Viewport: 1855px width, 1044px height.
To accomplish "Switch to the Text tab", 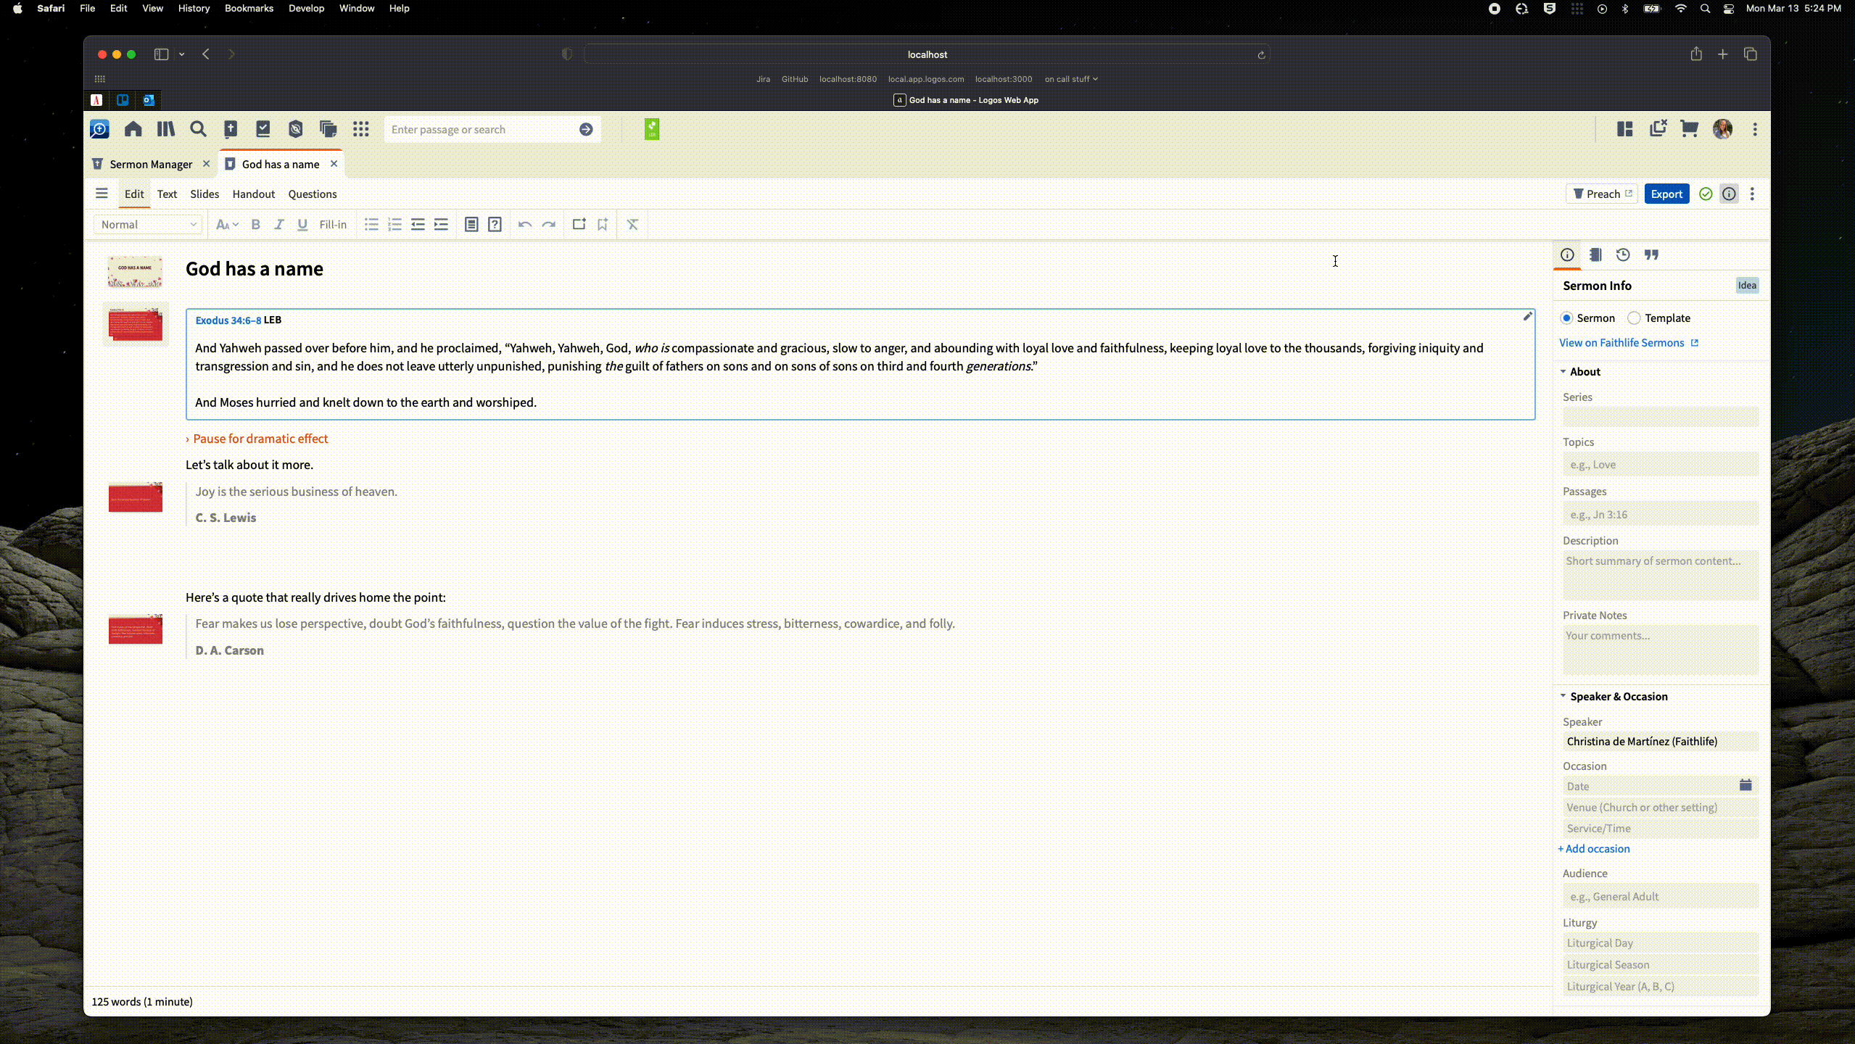I will [x=167, y=194].
